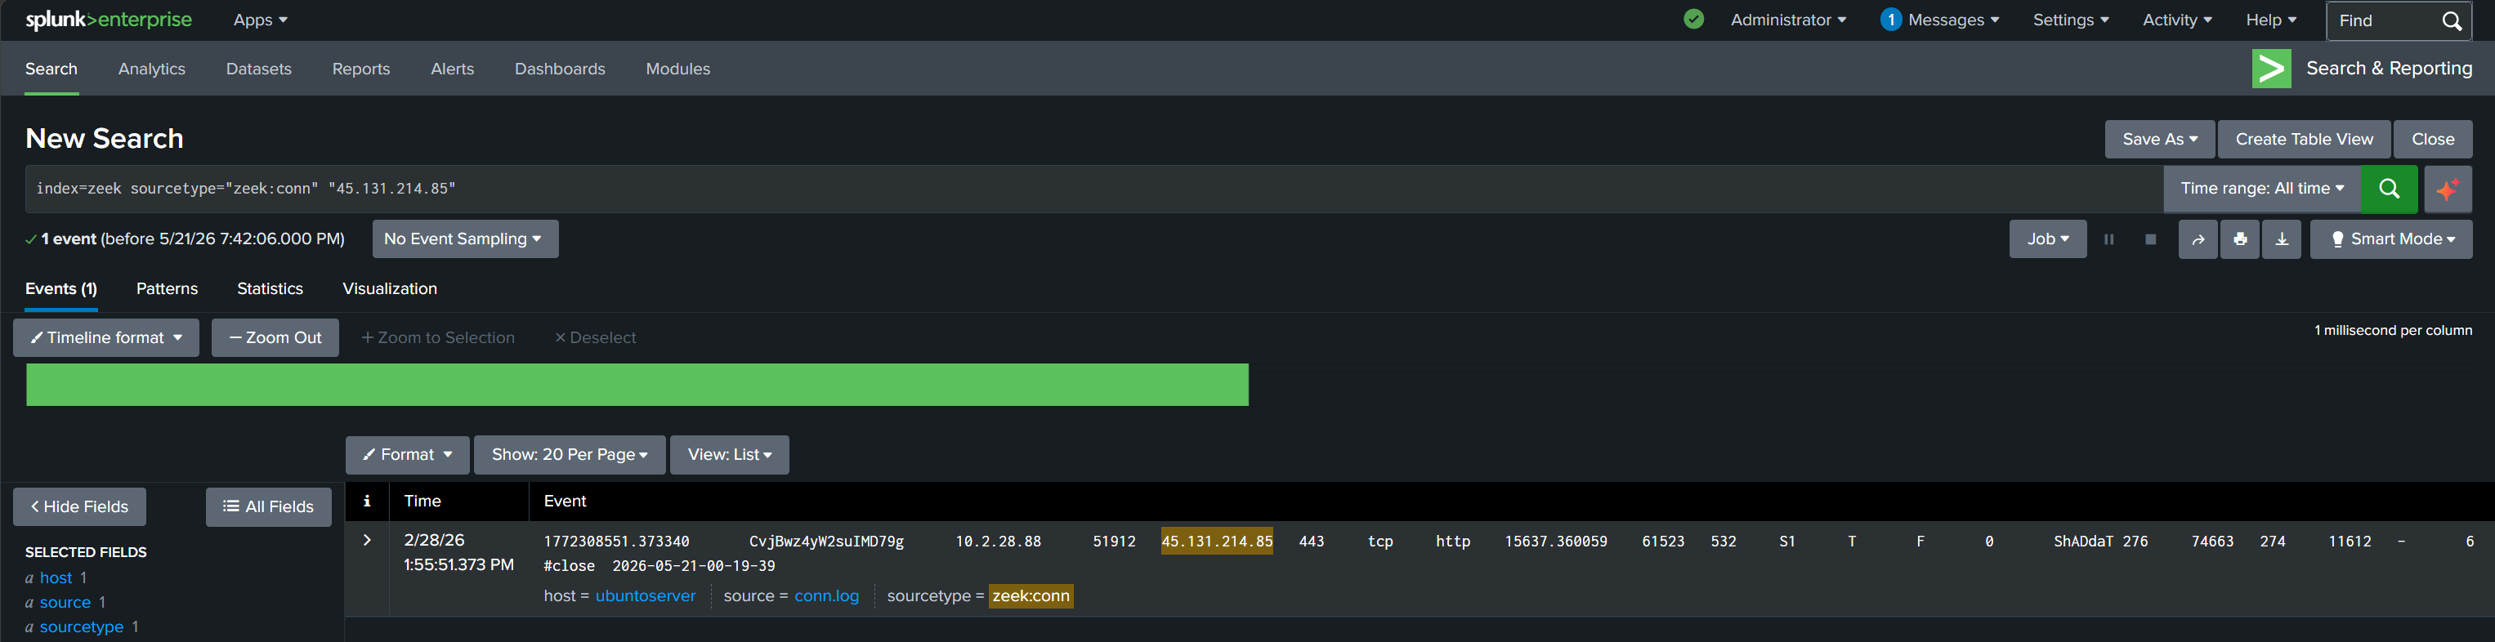Click the green health status check icon
The image size is (2495, 642).
click(1693, 20)
